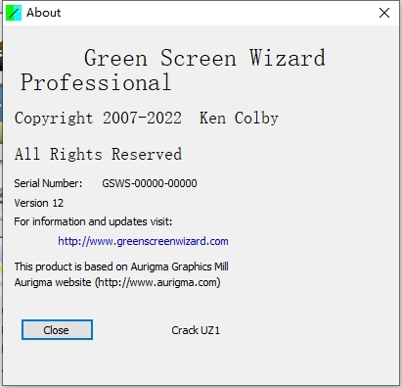Click 'This product is based on Aurigma Graphics Mill'
Screen dimensions: 402x388
(121, 267)
